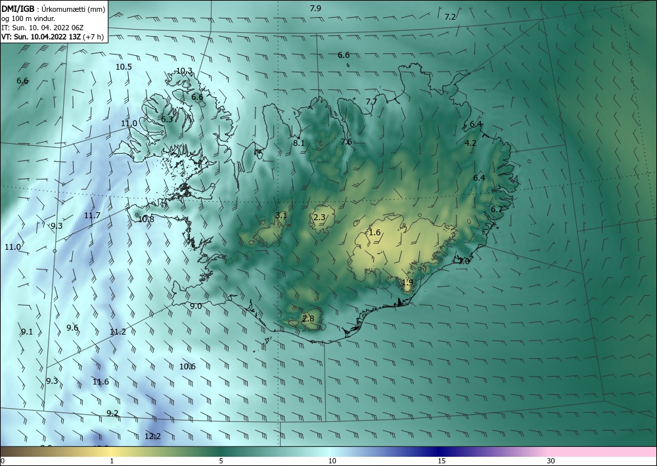Click the 8.1 value on the map
The width and height of the screenshot is (657, 466).
[298, 143]
